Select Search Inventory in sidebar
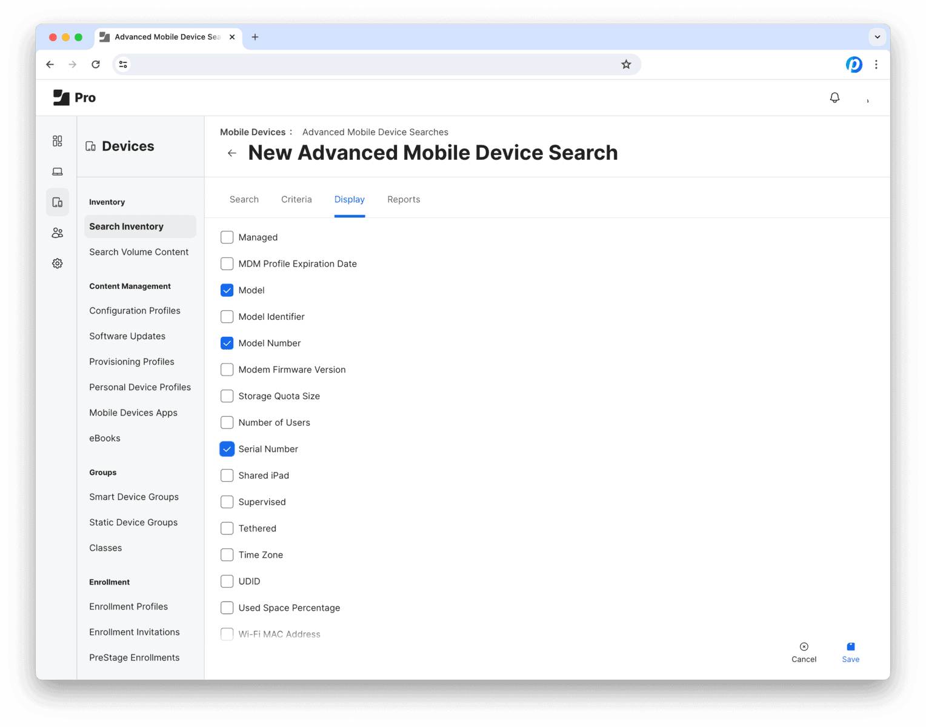The image size is (926, 727). point(140,227)
